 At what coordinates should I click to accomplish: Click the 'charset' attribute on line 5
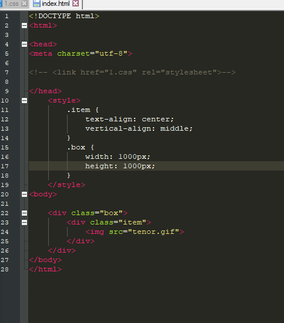coord(73,53)
